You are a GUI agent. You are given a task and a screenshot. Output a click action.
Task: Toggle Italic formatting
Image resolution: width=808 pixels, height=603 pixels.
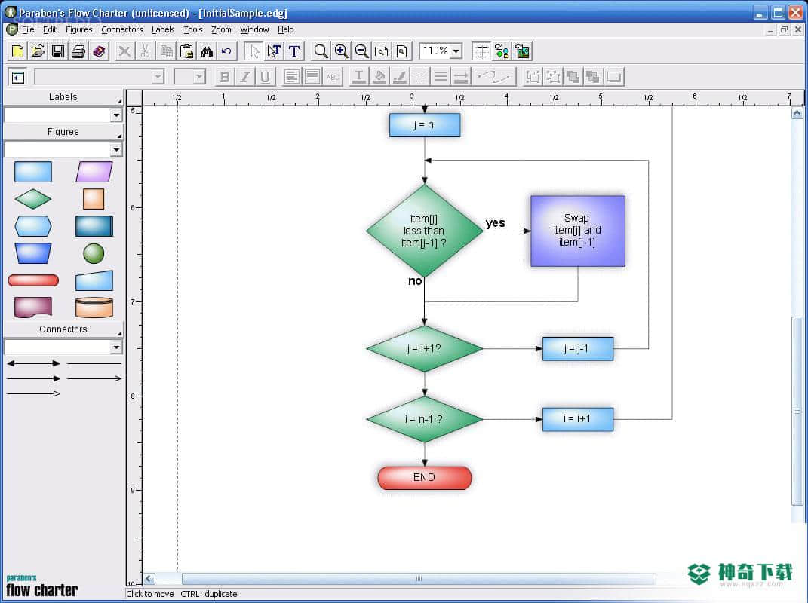pos(244,77)
